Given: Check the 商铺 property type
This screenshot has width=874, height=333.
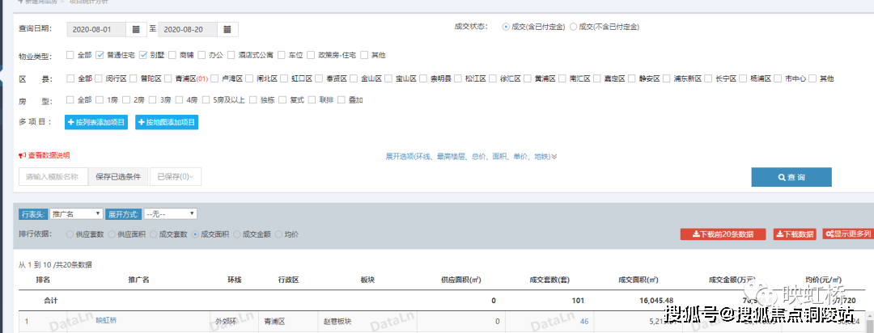Looking at the screenshot, I should click(172, 55).
